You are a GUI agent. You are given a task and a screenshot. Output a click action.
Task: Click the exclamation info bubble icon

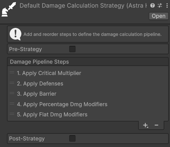click(x=15, y=34)
